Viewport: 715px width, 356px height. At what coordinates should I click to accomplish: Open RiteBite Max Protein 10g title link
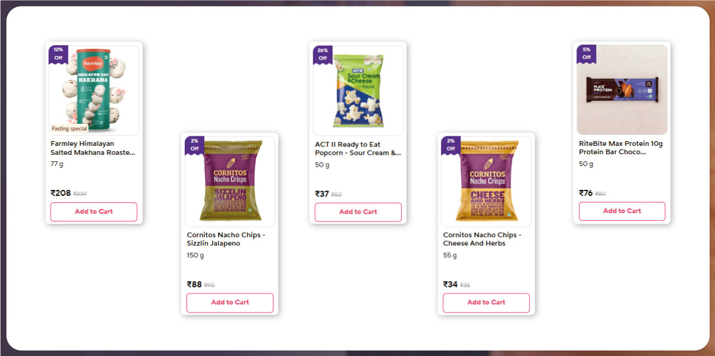(x=621, y=148)
